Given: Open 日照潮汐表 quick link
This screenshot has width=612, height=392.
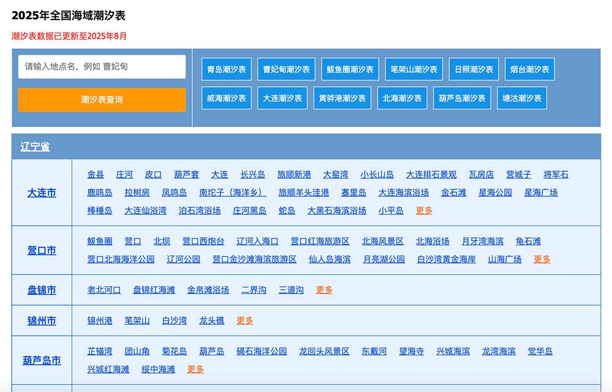Looking at the screenshot, I should [474, 70].
